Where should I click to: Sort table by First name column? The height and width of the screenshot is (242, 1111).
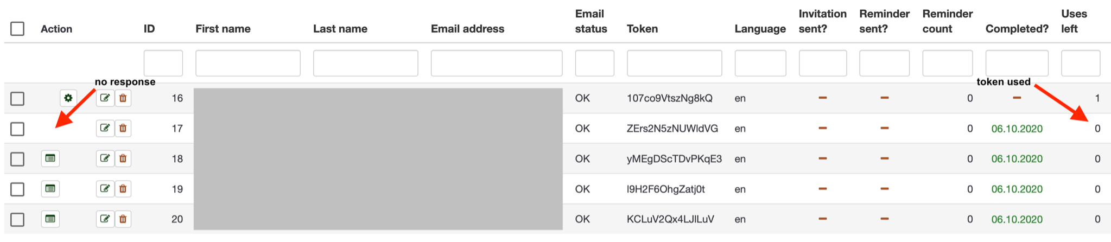pyautogui.click(x=223, y=29)
